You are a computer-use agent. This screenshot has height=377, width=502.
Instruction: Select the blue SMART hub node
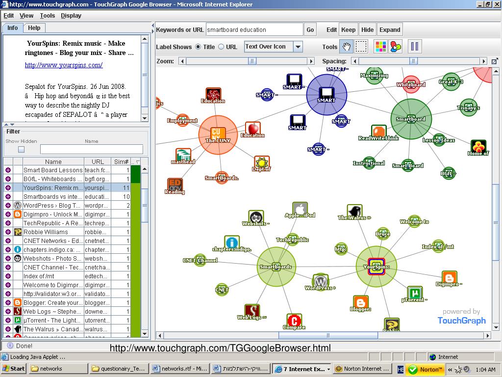(x=326, y=95)
